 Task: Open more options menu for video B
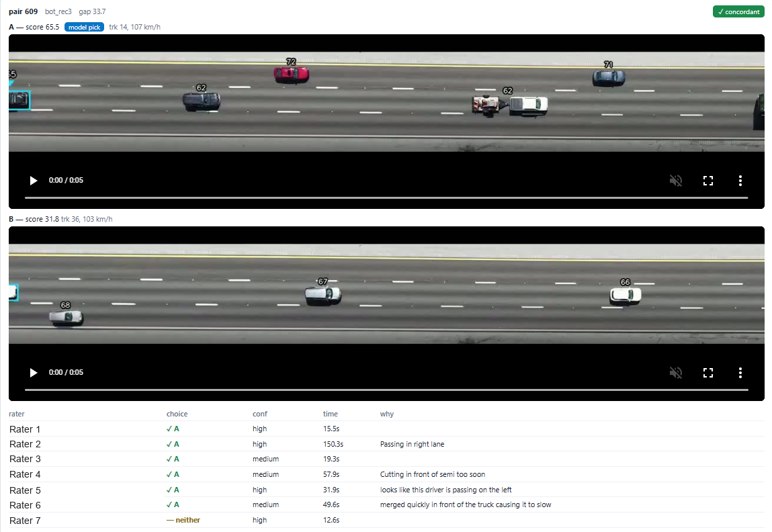pyautogui.click(x=740, y=373)
